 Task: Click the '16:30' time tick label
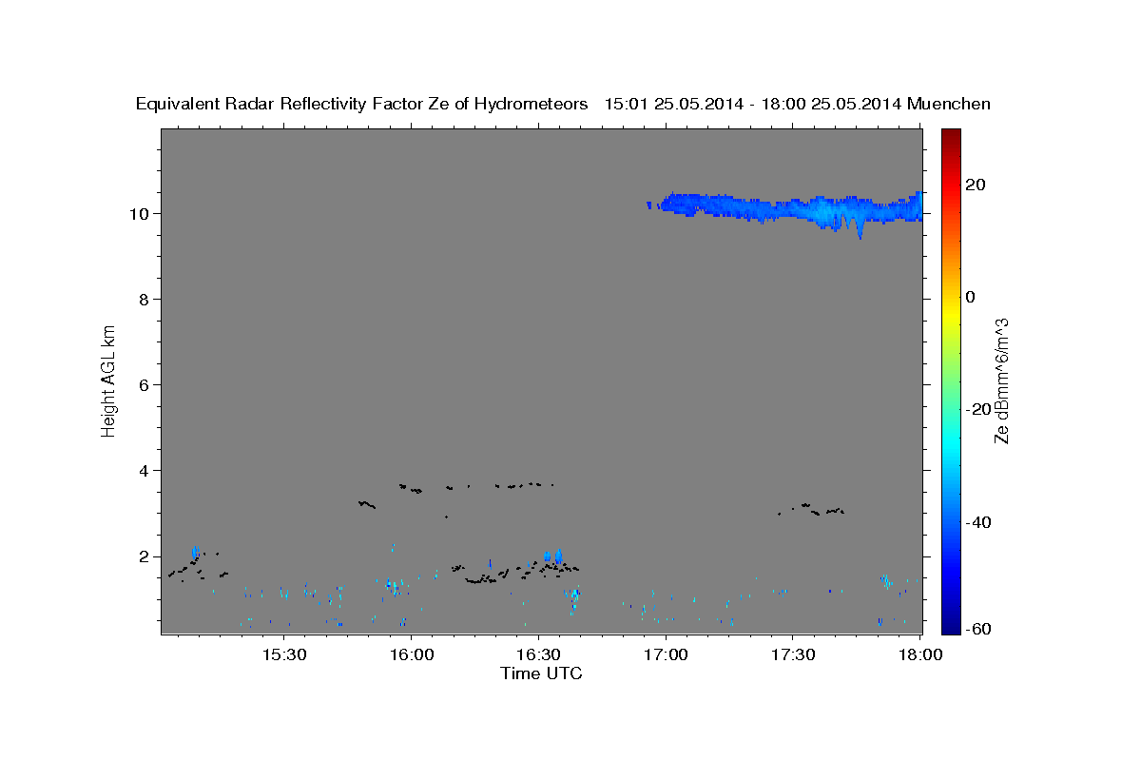coord(538,655)
